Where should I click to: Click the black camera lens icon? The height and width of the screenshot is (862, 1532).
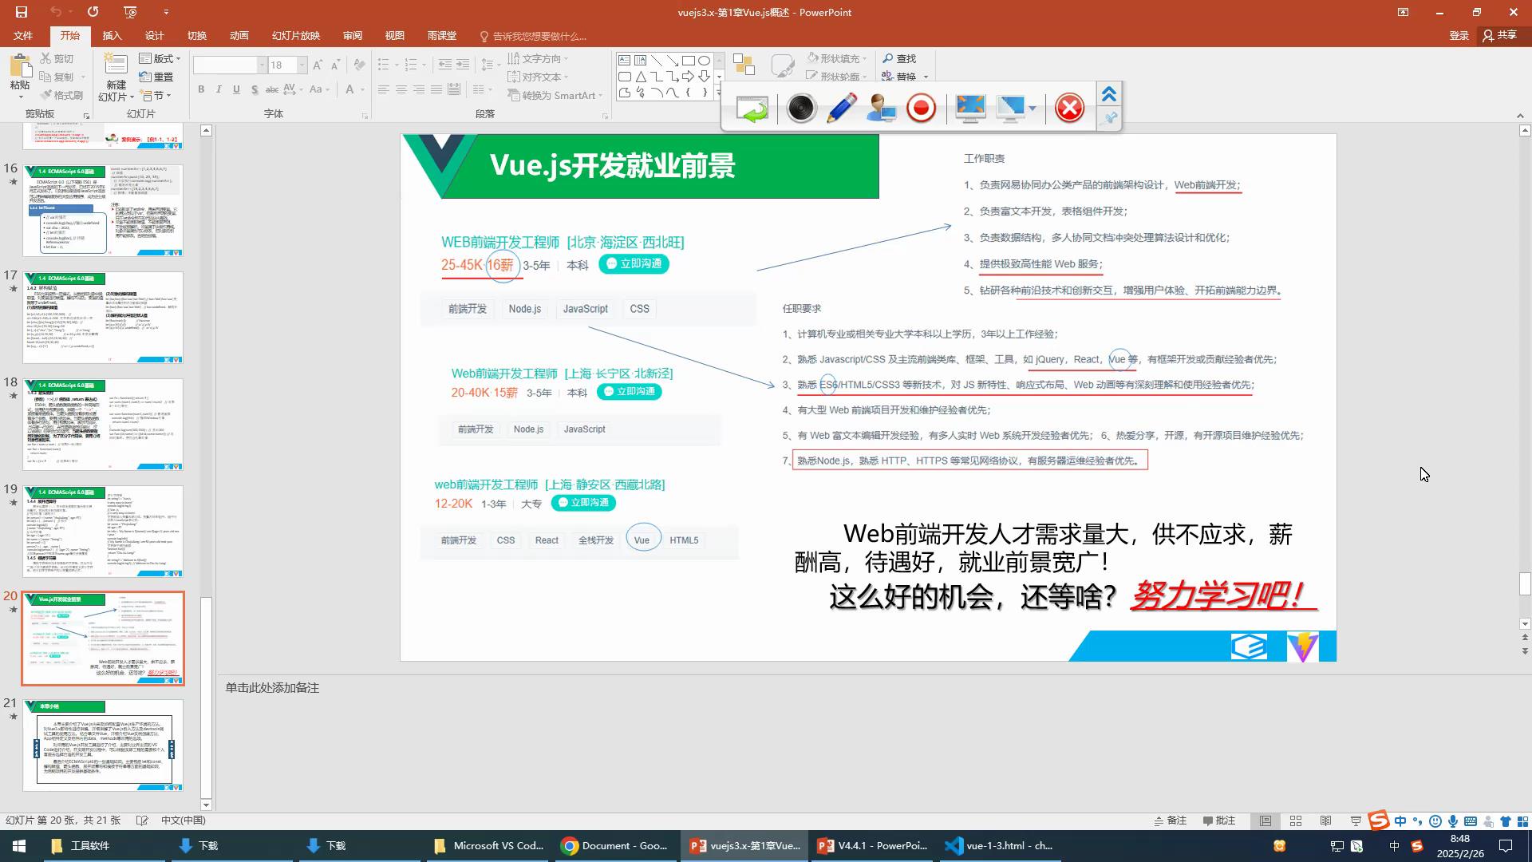click(x=800, y=108)
